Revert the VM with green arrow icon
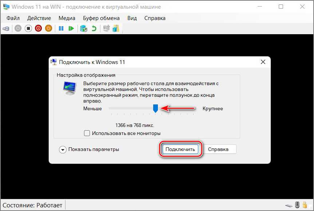Screen dimensions: 314x211 94,28
